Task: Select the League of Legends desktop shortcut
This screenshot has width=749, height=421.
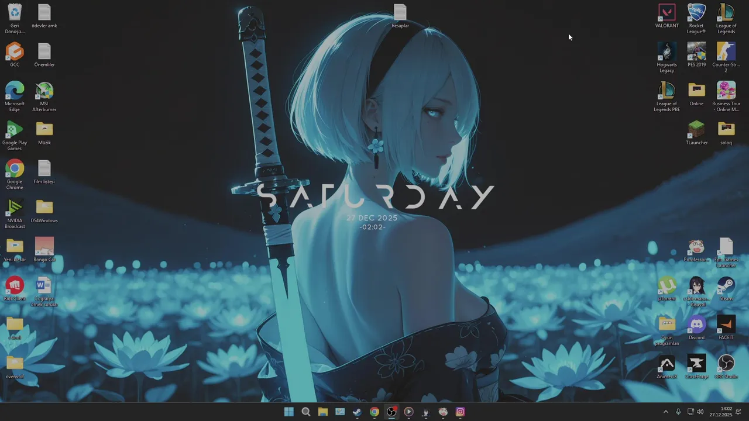Action: (726, 19)
